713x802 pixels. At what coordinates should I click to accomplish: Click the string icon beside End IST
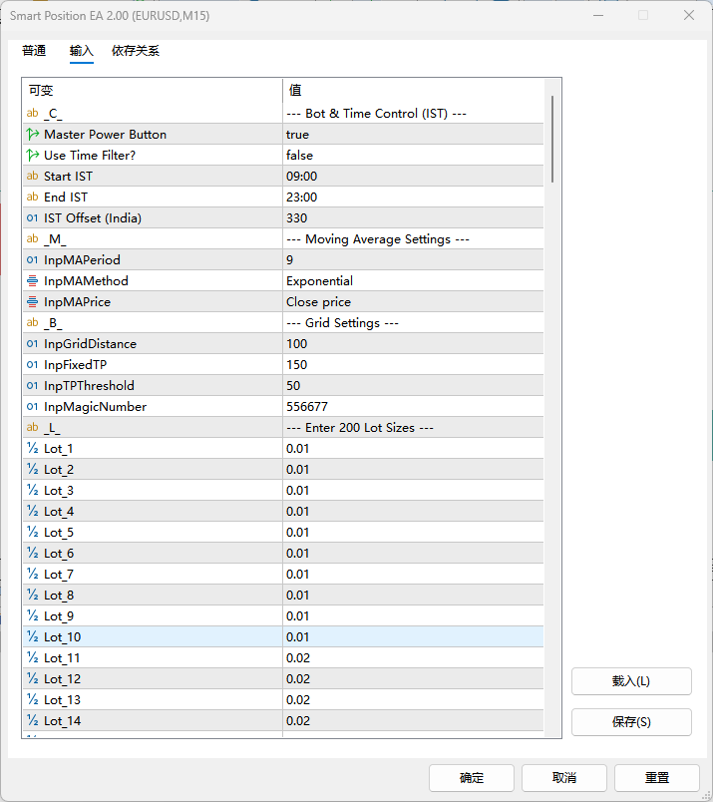coord(32,197)
